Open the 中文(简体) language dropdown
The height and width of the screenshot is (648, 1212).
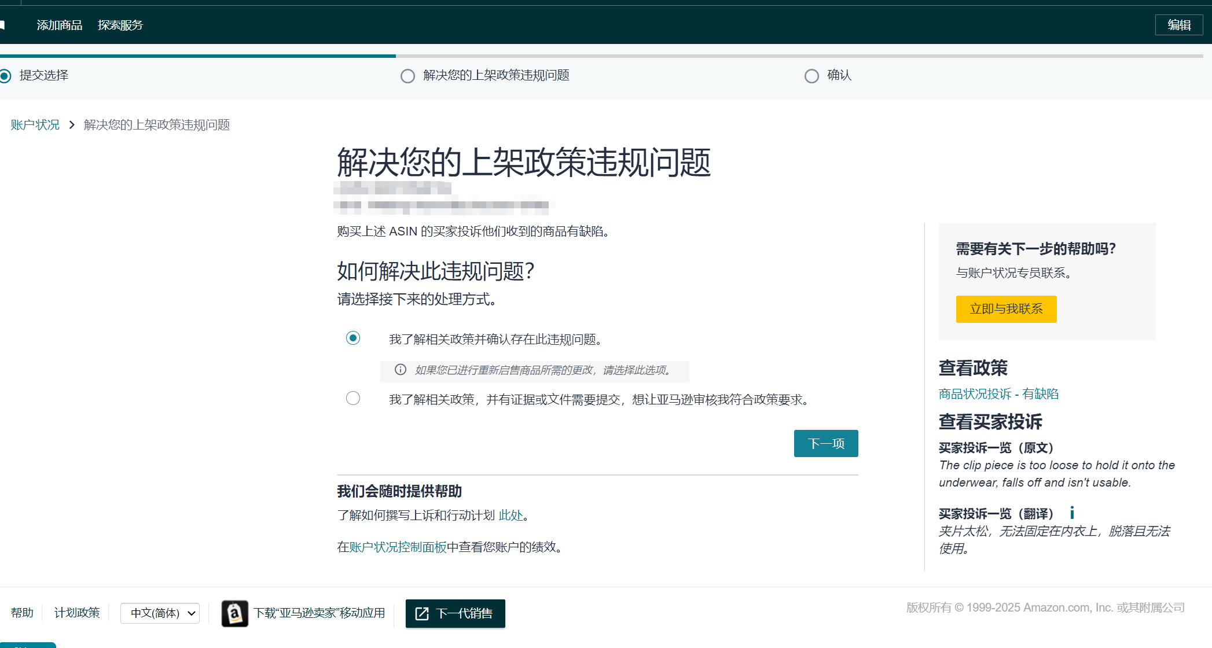tap(160, 613)
